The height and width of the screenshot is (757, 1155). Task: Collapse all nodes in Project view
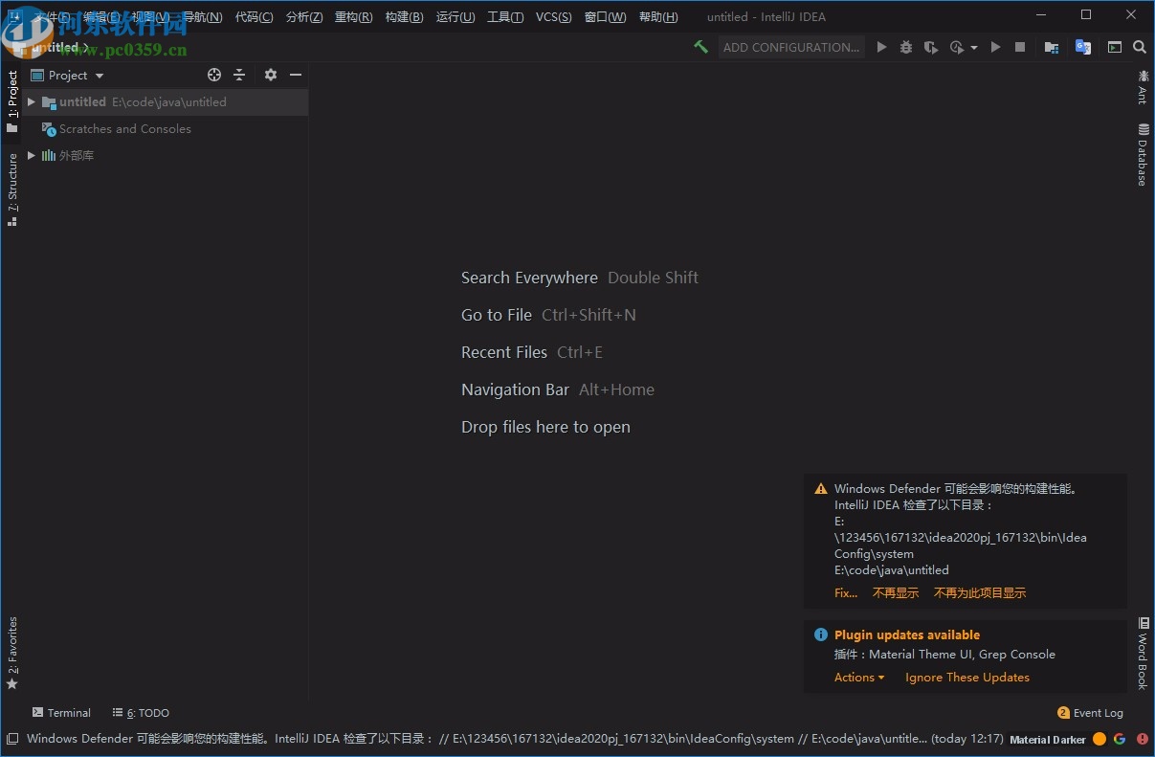239,75
